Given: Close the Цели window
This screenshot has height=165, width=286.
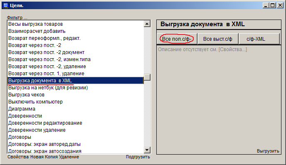Looking at the screenshot, I should pyautogui.click(x=280, y=5).
